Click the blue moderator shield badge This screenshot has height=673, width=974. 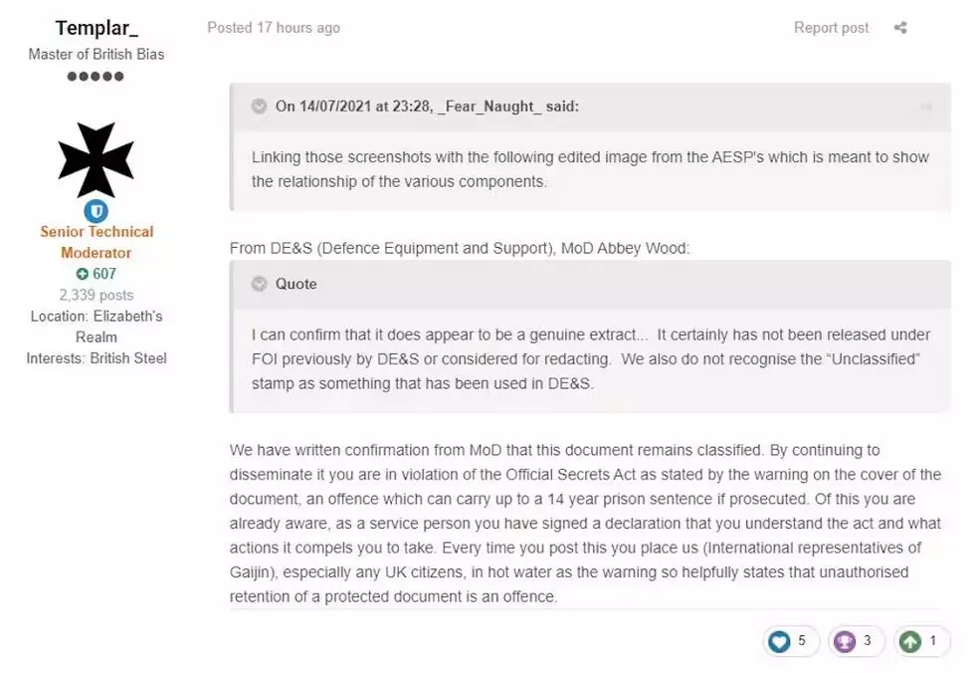(97, 210)
